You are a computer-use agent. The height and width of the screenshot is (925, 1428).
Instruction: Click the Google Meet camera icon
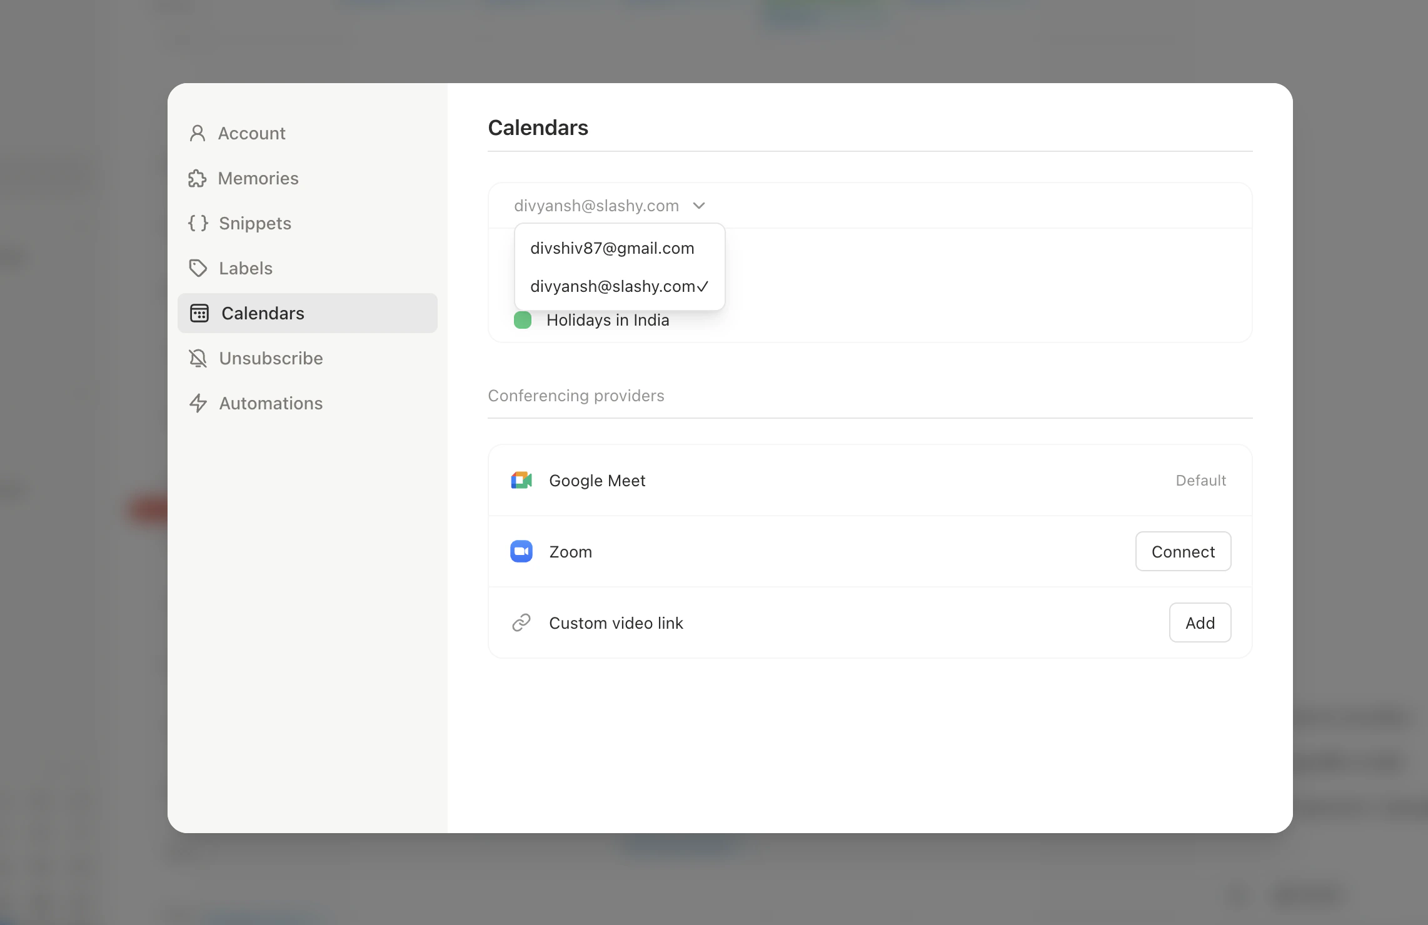(521, 480)
